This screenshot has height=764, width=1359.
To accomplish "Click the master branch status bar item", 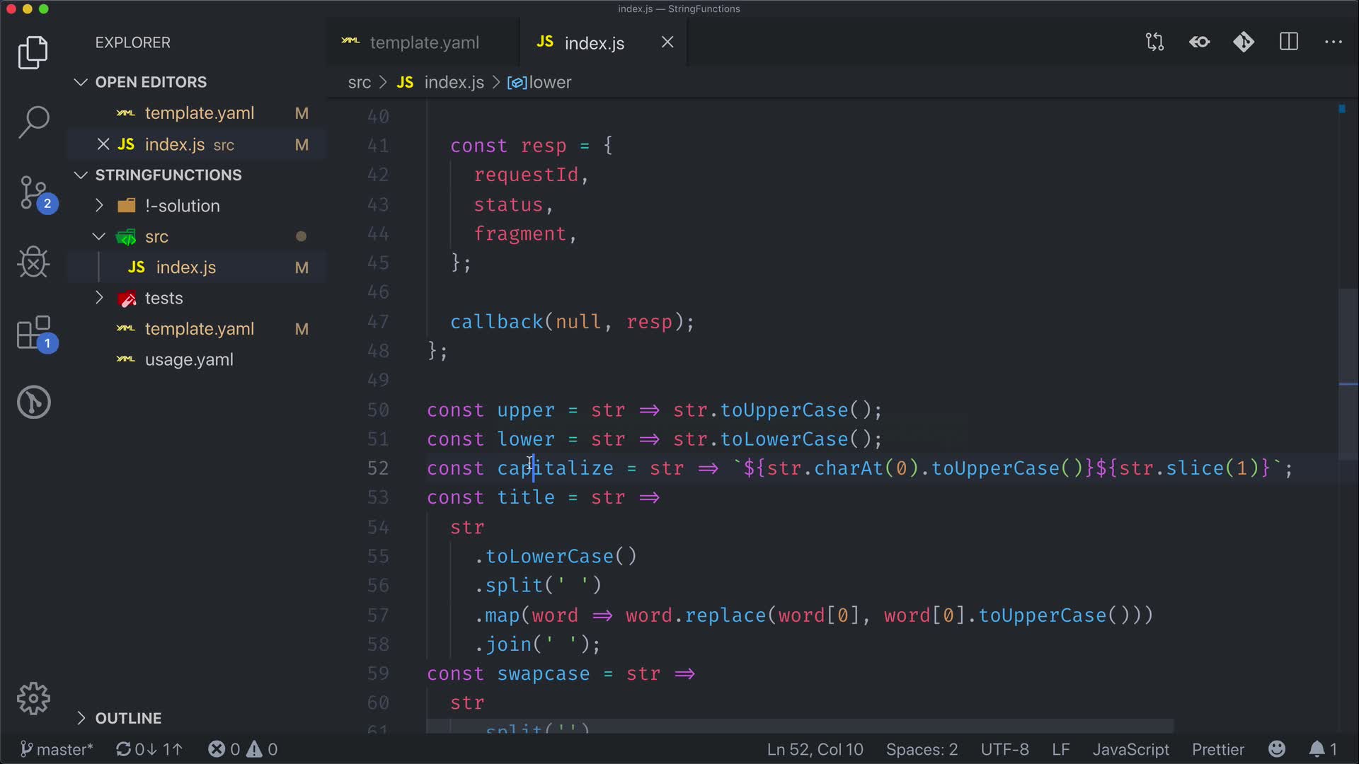I will (x=57, y=749).
